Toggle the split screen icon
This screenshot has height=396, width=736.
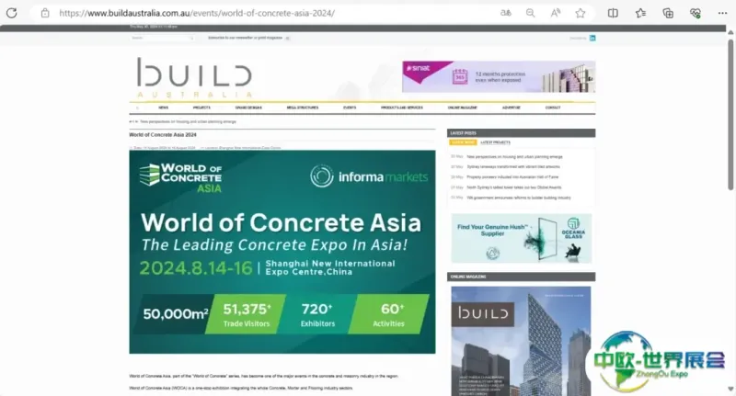(613, 13)
